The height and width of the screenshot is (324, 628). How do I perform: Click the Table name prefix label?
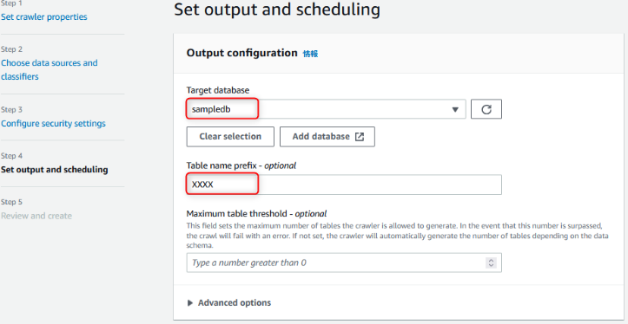click(x=241, y=165)
